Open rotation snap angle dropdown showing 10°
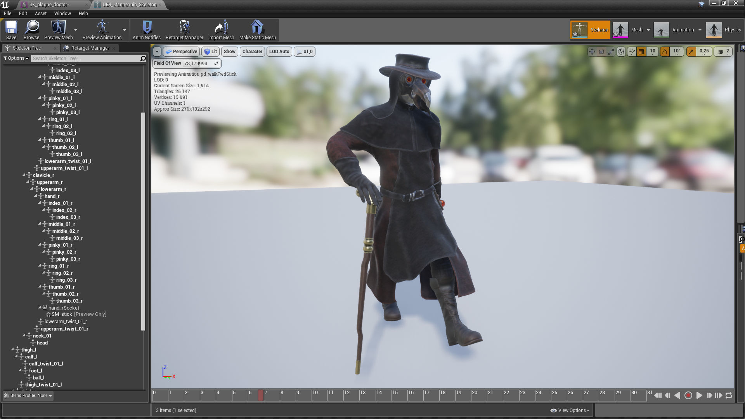Viewport: 745px width, 419px height. click(677, 52)
